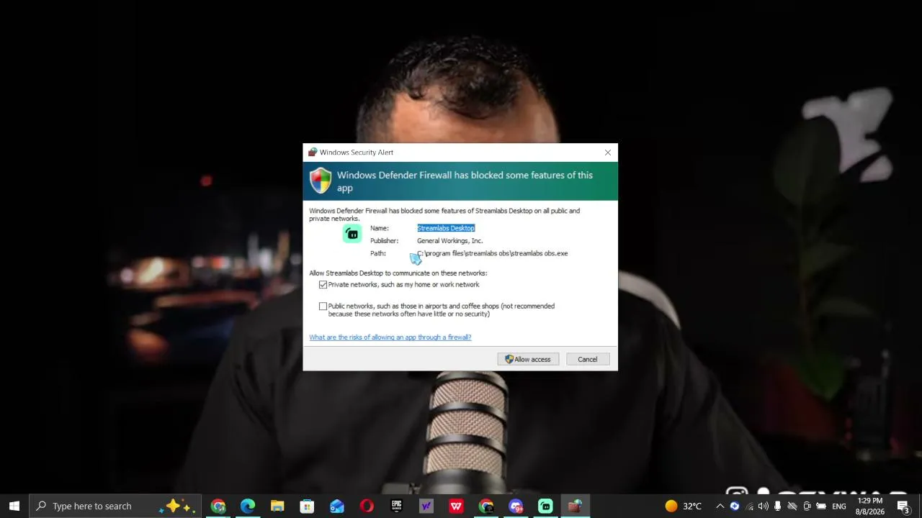This screenshot has width=922, height=518.
Task: Open the Outlook mail app on taskbar
Action: [337, 506]
